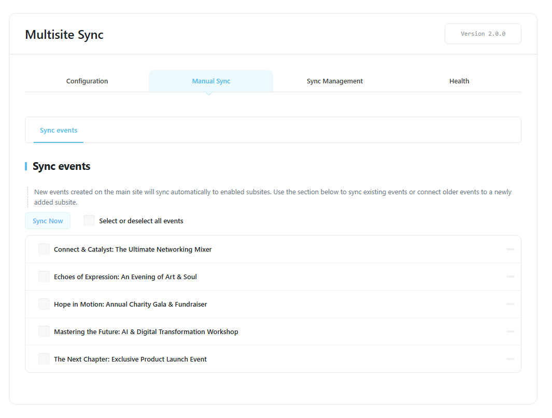
Task: Click the 'Select or deselect all events' label
Action: [x=141, y=221]
